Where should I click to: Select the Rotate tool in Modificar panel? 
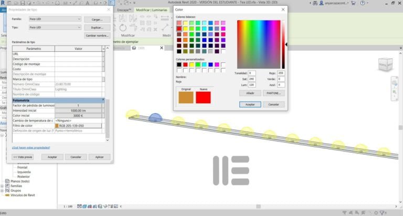pos(122,27)
